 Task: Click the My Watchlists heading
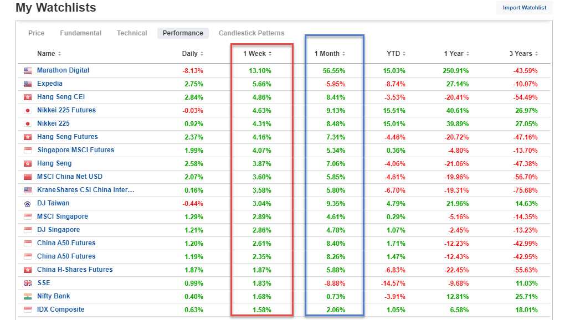tap(56, 7)
